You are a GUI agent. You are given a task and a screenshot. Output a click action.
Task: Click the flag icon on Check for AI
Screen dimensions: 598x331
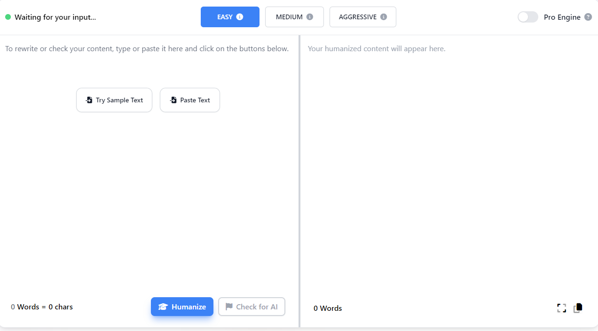[x=229, y=306]
